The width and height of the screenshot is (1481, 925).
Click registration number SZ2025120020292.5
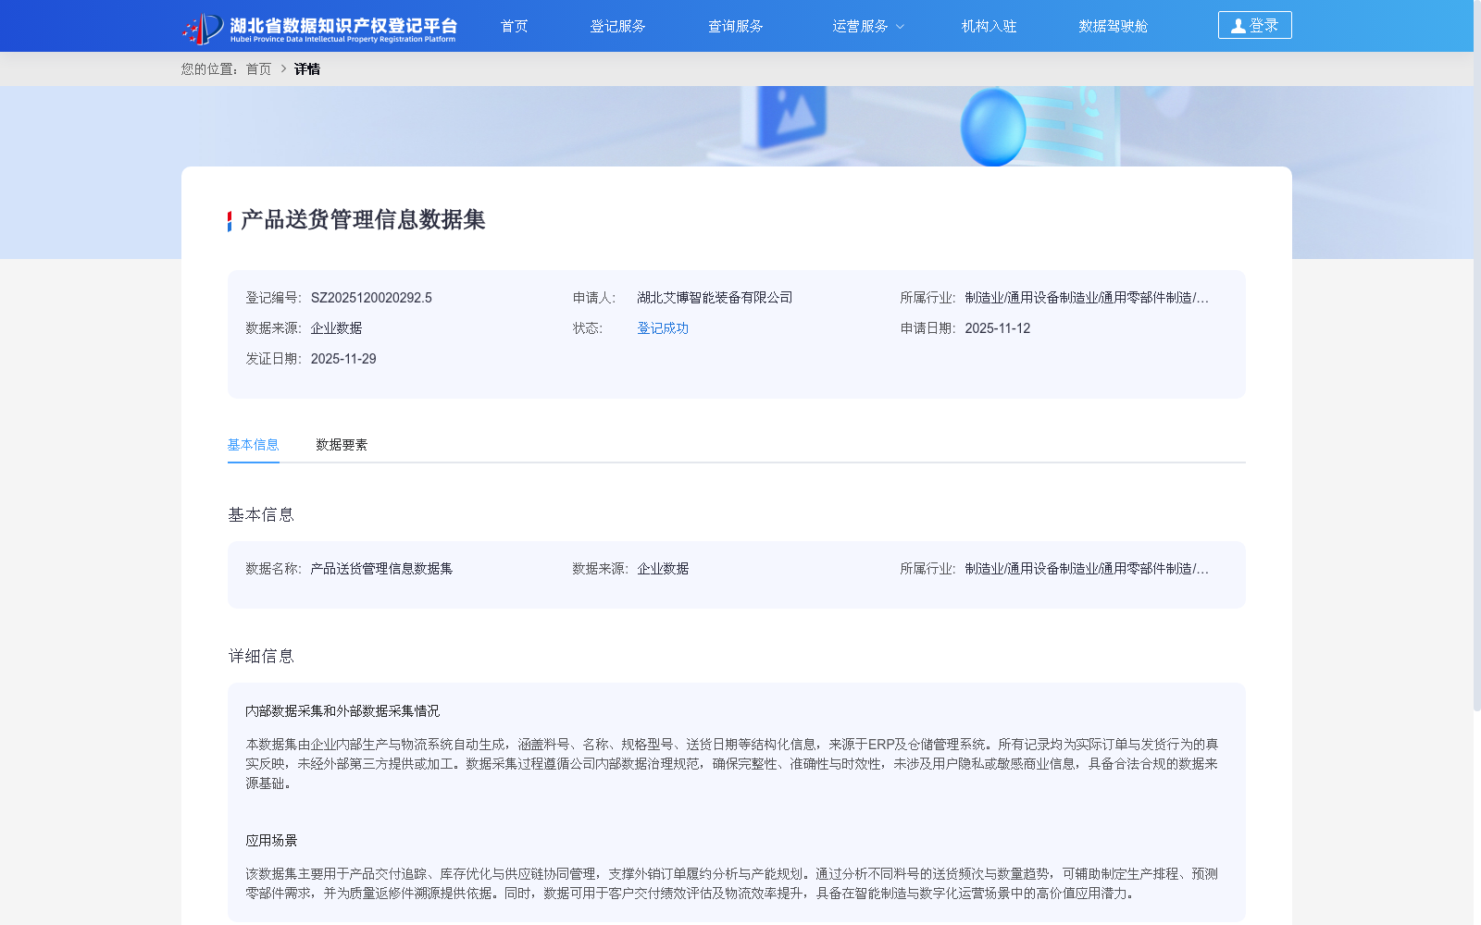371,298
